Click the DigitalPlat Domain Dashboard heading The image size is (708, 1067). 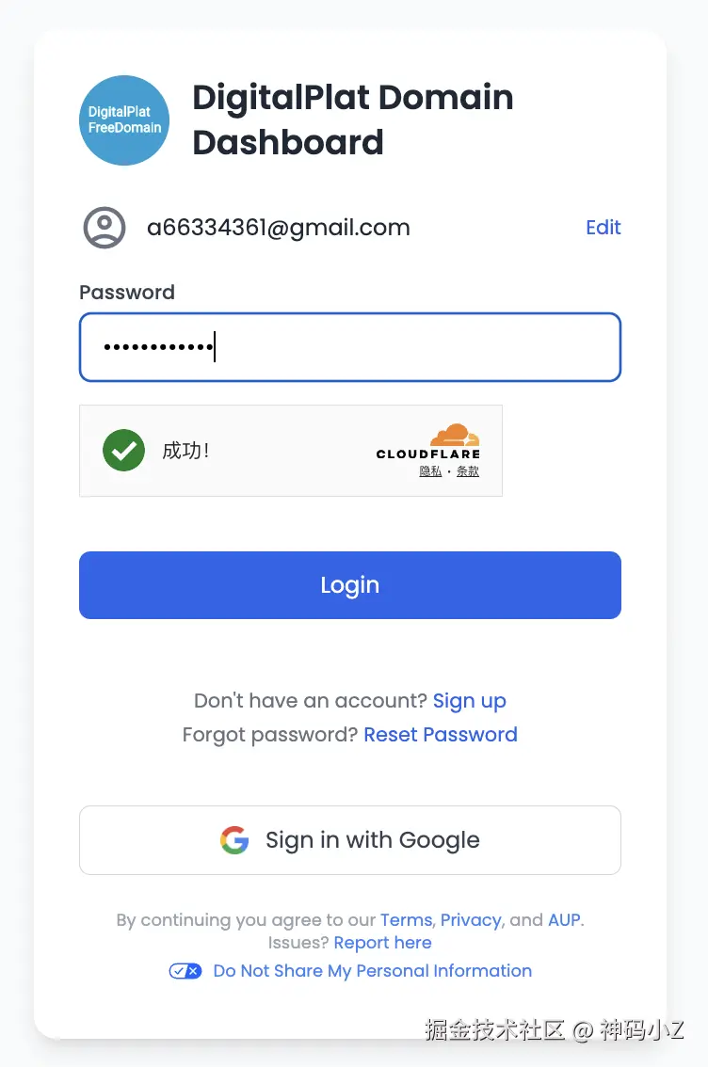(x=353, y=119)
